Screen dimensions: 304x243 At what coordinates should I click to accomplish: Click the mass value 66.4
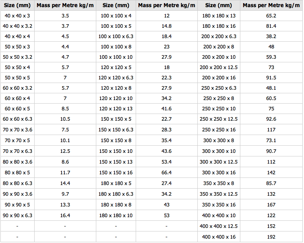pyautogui.click(x=166, y=172)
